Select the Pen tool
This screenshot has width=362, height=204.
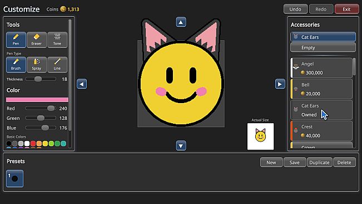[16, 40]
